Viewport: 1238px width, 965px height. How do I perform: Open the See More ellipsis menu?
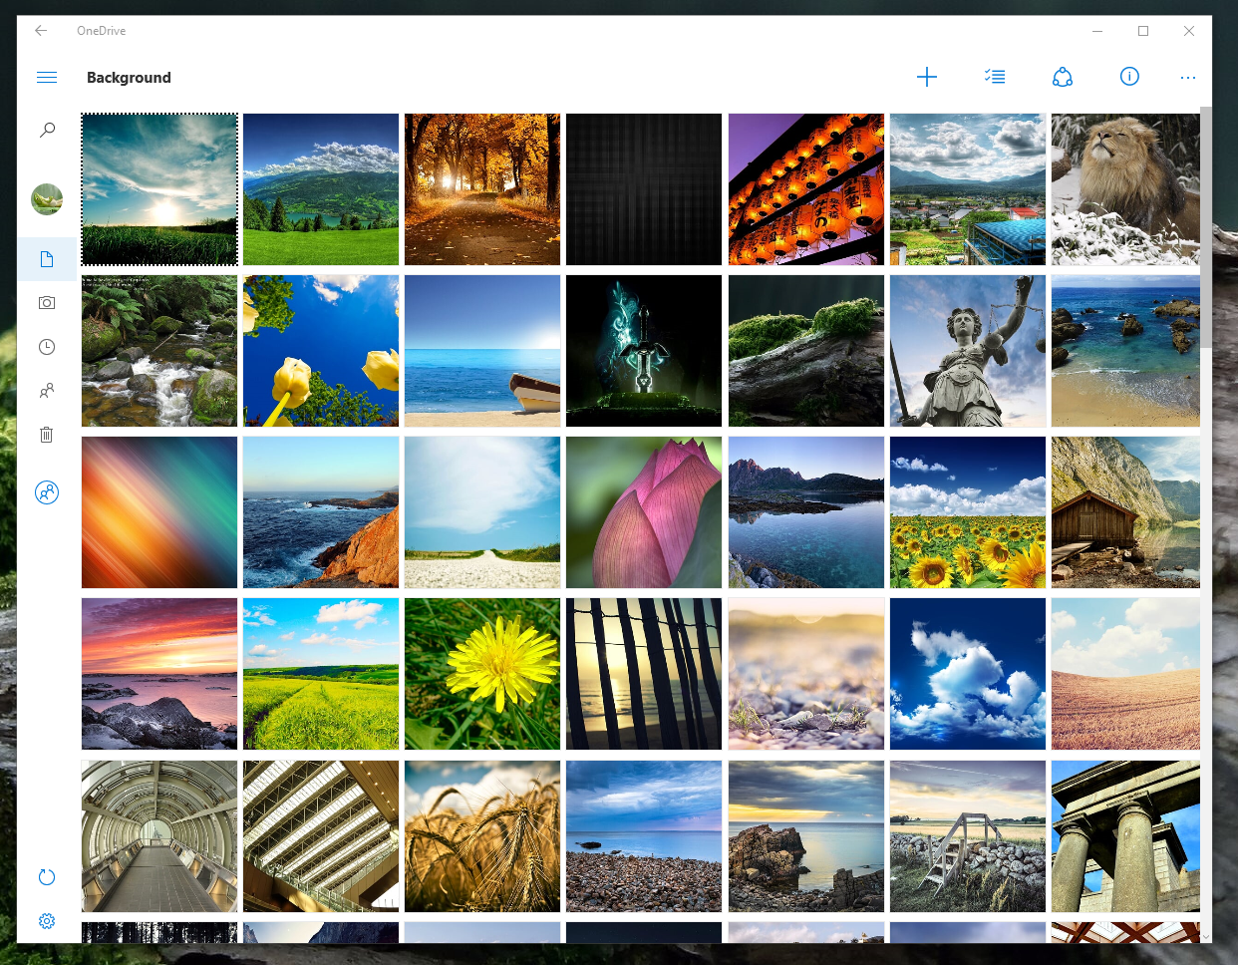click(1187, 77)
